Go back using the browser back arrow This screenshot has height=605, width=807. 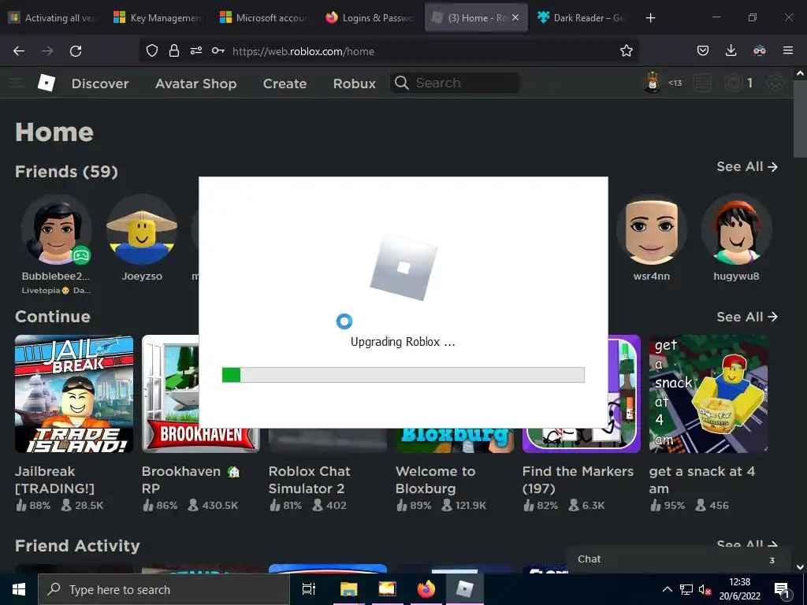(x=19, y=51)
